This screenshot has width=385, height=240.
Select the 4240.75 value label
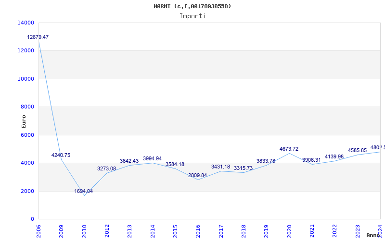click(x=61, y=155)
